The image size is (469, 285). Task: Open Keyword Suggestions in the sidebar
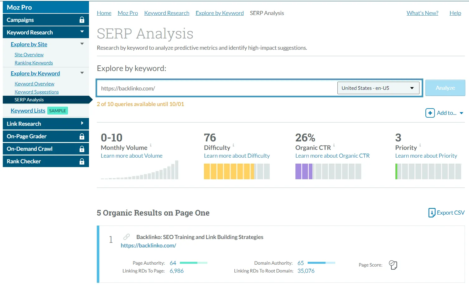point(37,92)
